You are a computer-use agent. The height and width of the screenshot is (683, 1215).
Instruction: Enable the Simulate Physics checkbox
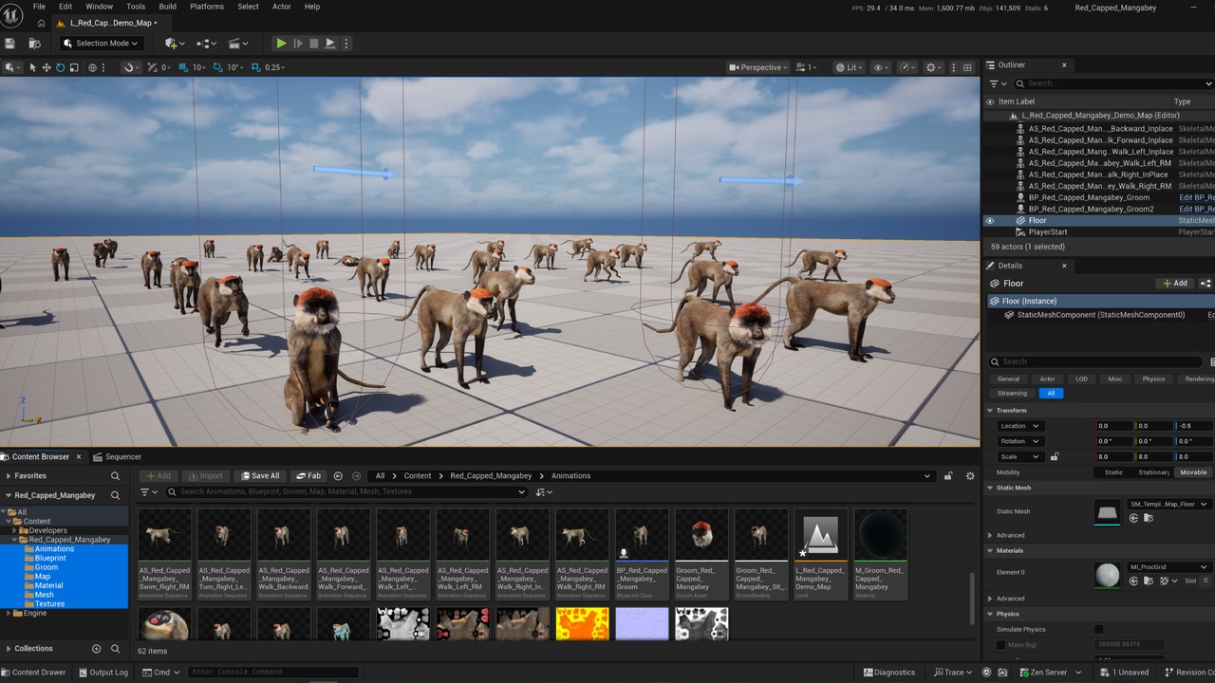(1099, 629)
